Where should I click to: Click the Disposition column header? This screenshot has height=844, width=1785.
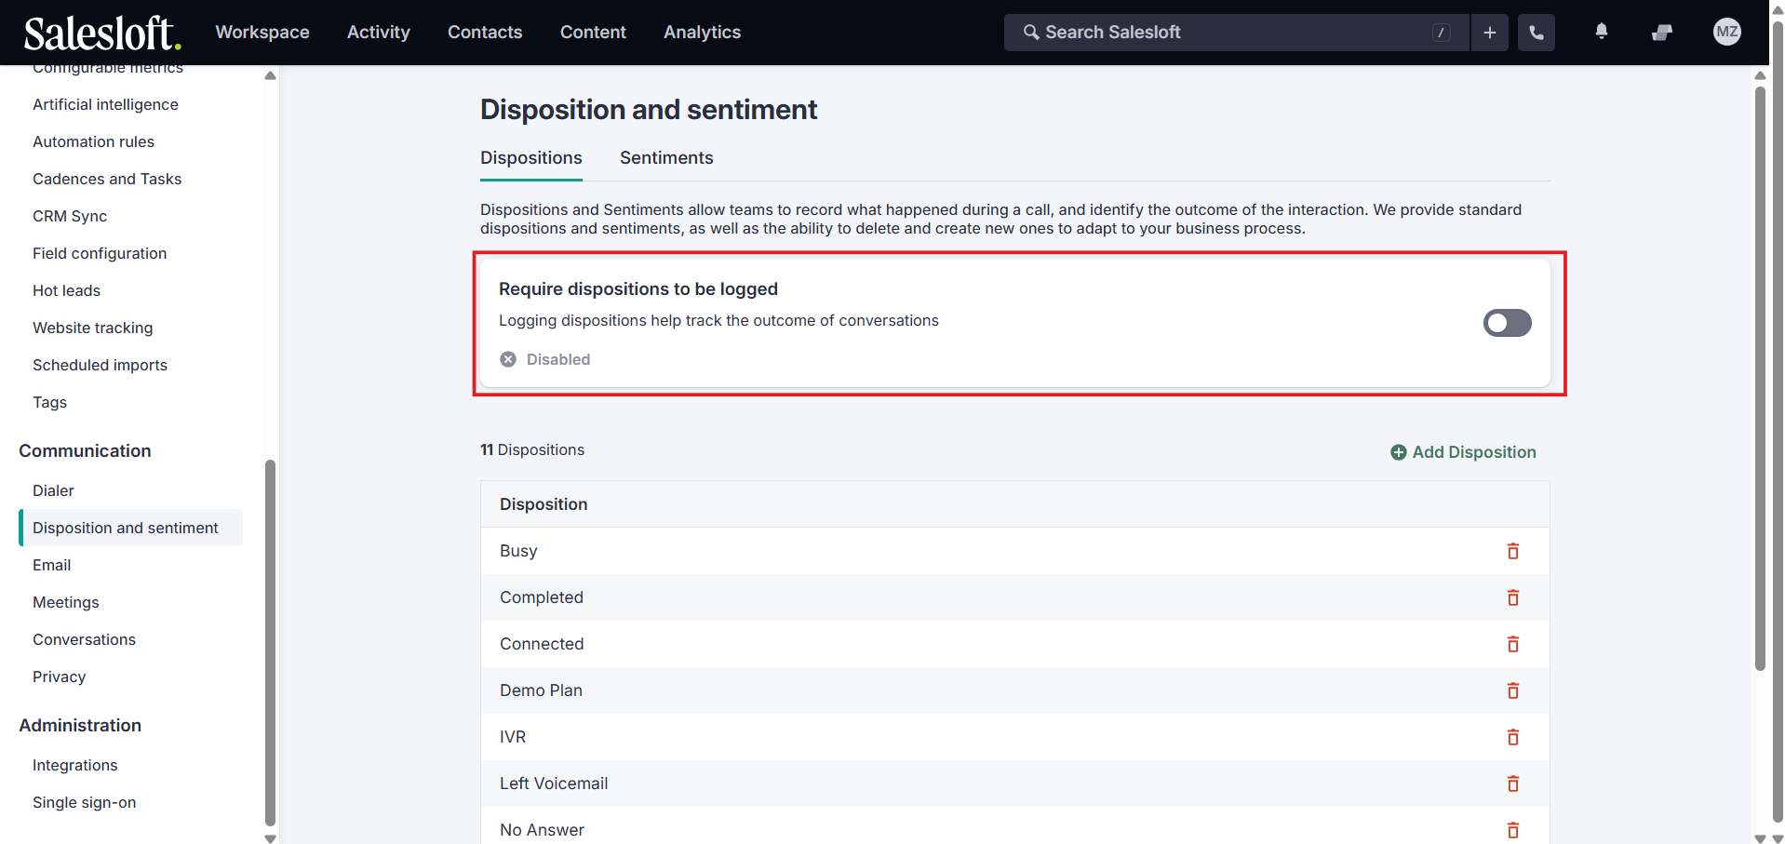pyautogui.click(x=544, y=504)
